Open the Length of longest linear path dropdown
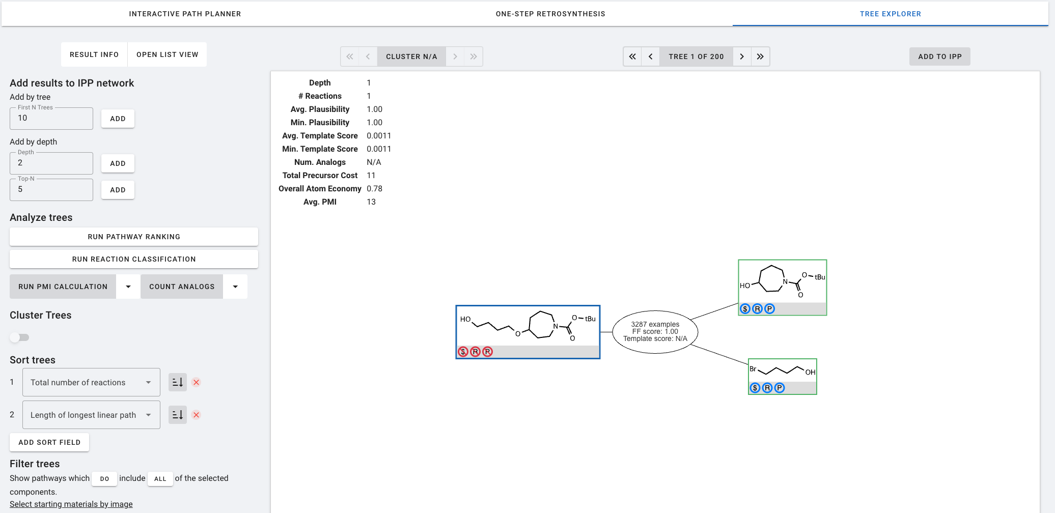The image size is (1055, 513). point(91,415)
